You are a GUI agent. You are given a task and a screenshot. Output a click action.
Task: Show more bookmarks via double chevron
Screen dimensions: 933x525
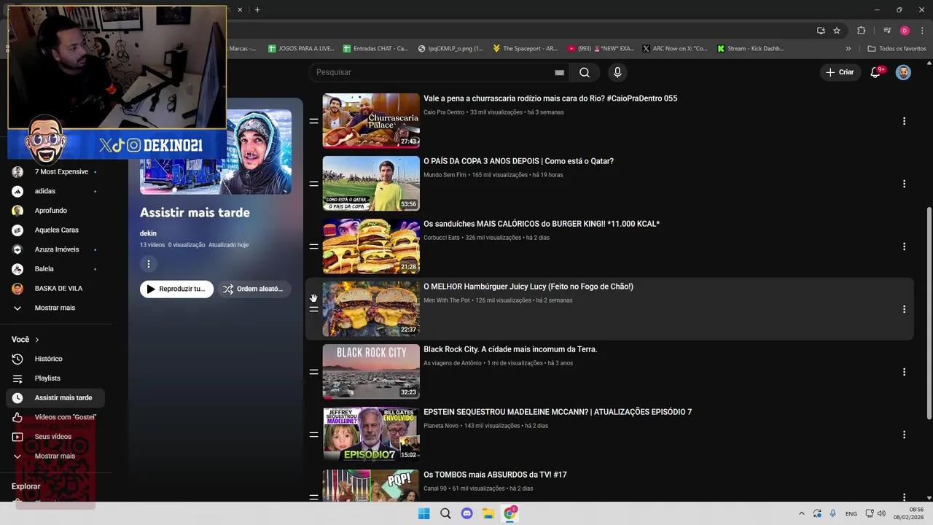848,48
